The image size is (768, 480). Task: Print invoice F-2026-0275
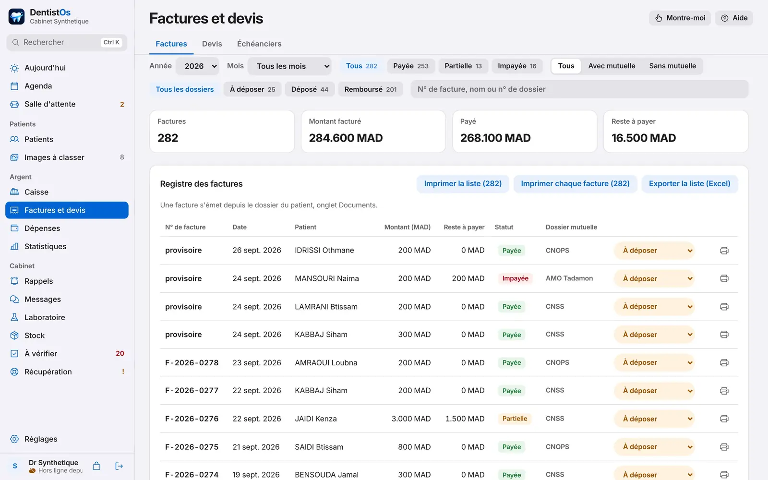coord(724,447)
